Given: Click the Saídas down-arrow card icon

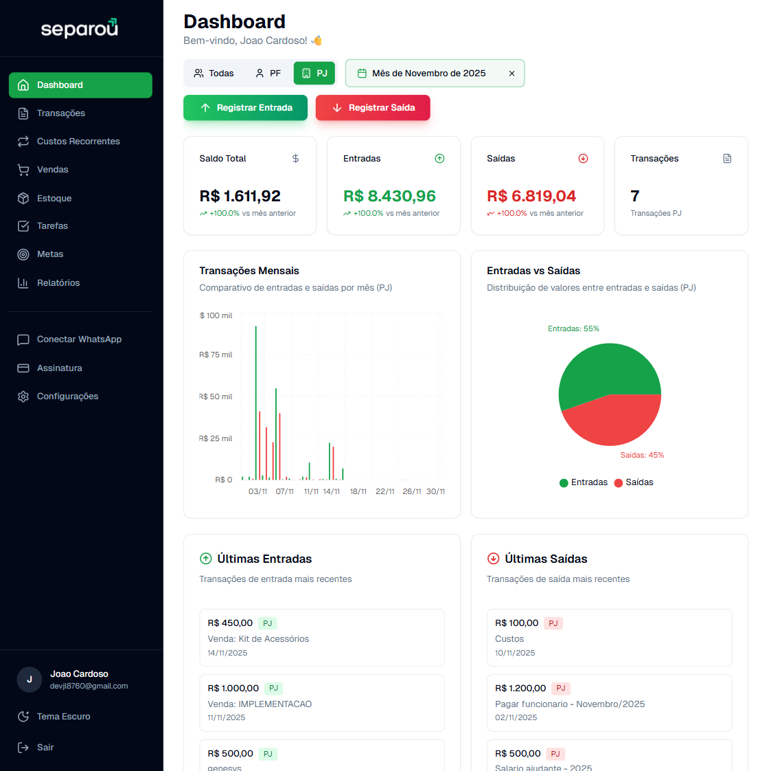Looking at the screenshot, I should 583,158.
